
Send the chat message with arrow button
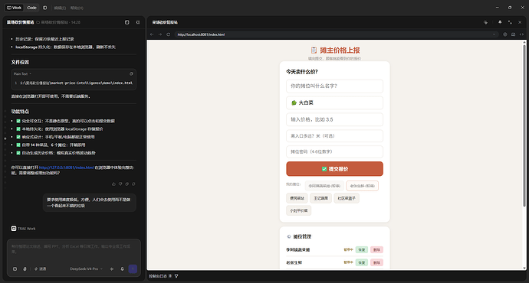click(x=133, y=269)
